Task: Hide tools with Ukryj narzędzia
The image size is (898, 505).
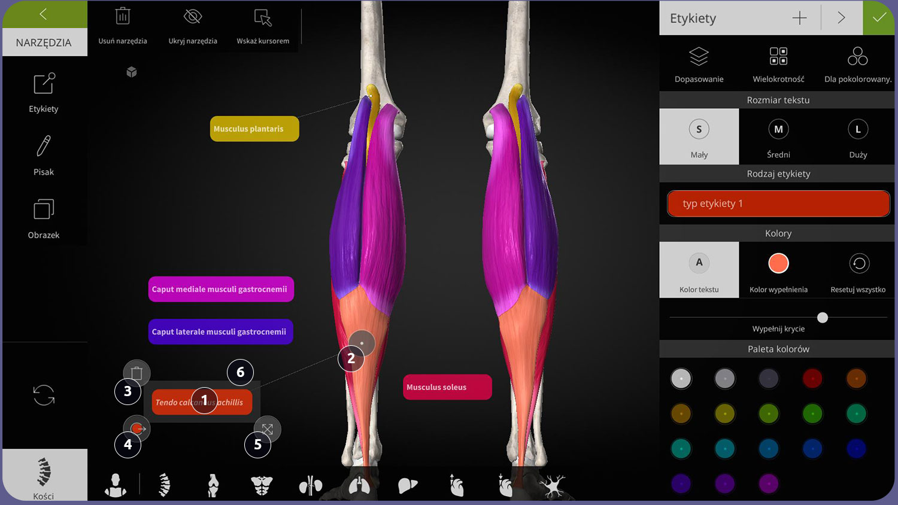Action: [x=193, y=17]
